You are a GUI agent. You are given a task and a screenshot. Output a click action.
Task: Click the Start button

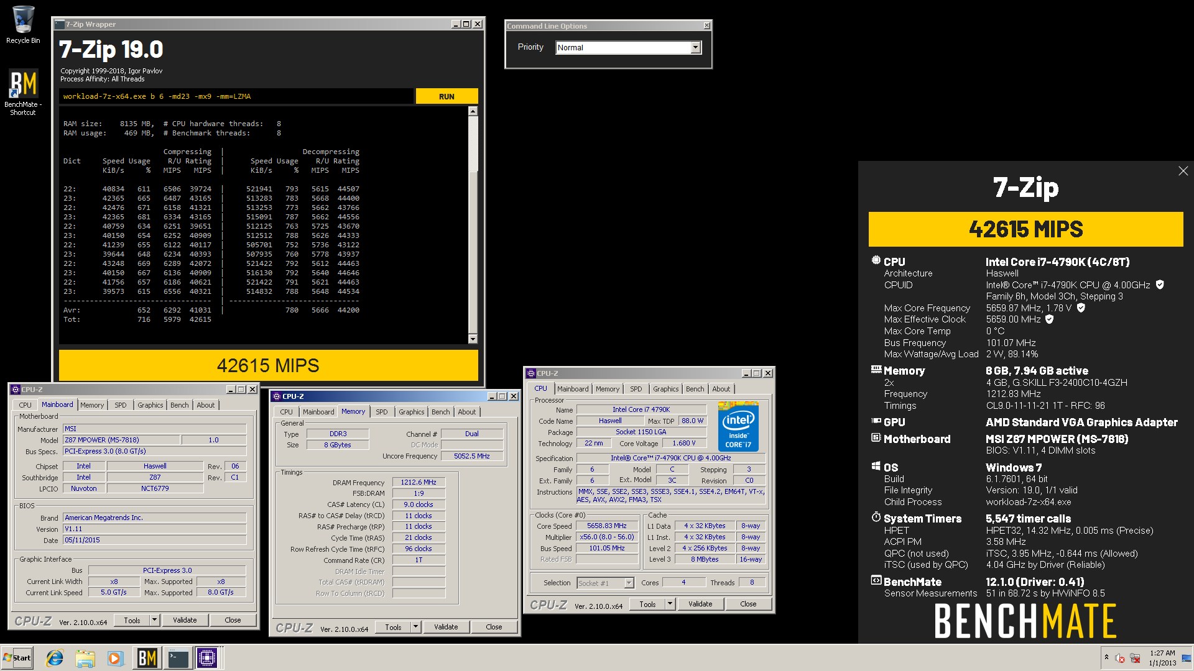[x=17, y=658]
